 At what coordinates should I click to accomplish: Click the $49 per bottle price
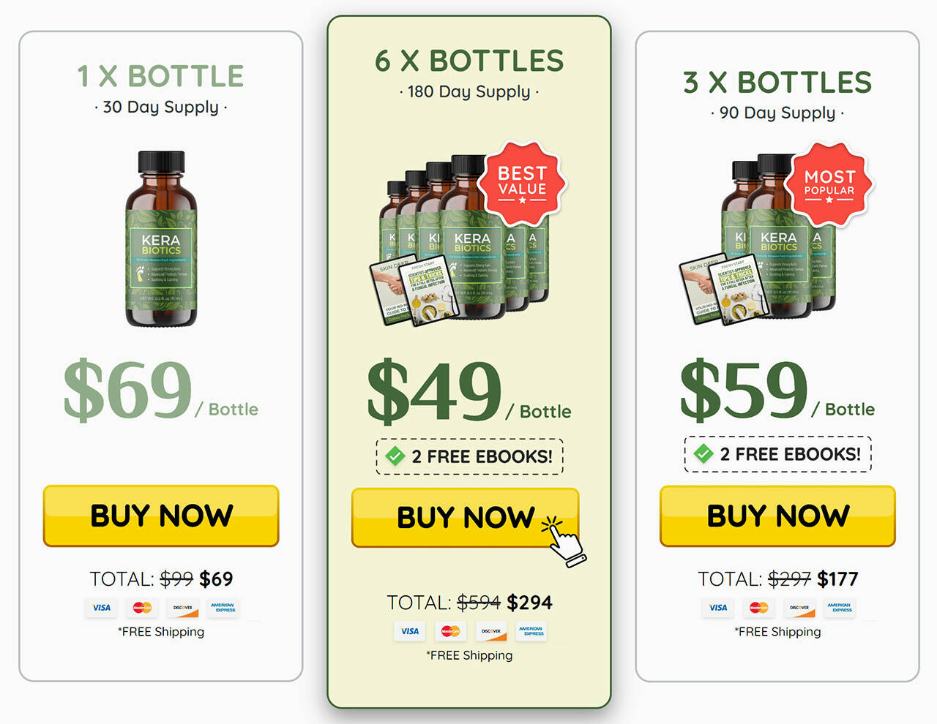click(469, 391)
